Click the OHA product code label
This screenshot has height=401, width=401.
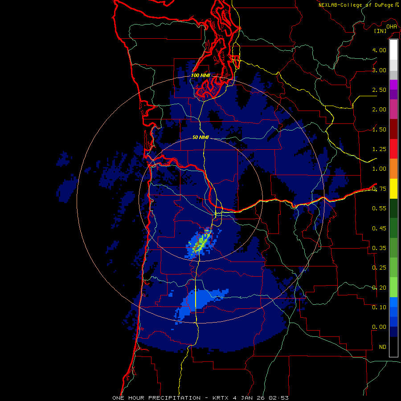(x=392, y=27)
